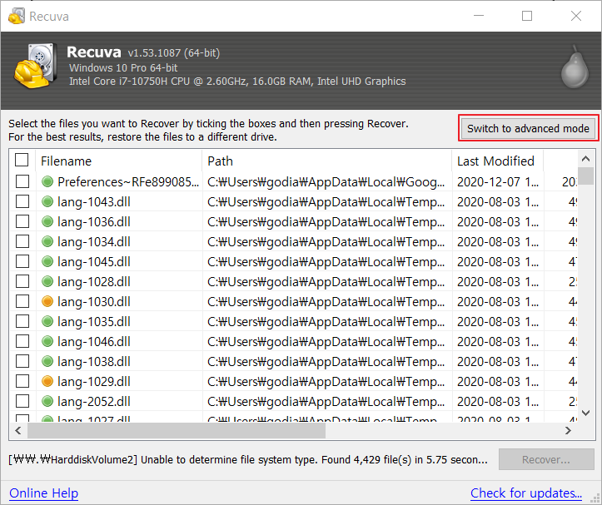This screenshot has width=602, height=505.
Task: Check the lang-1045.dll checkbox
Action: pos(22,261)
